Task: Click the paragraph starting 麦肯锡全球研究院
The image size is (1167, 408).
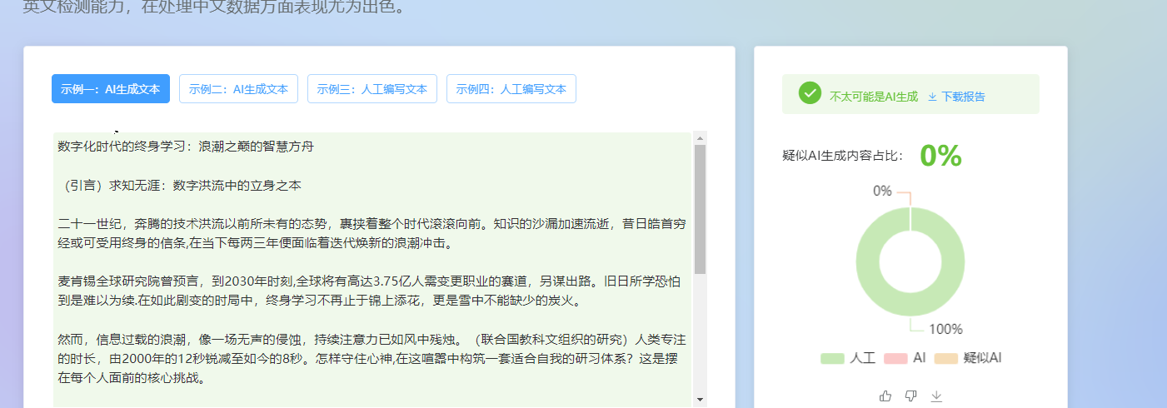Action: [x=371, y=291]
